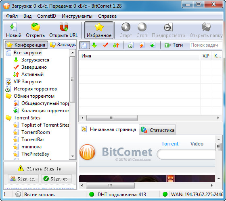Screen dimensions: 226x201
Task: Filter by completed red checkmark icon
Action: tap(105, 45)
